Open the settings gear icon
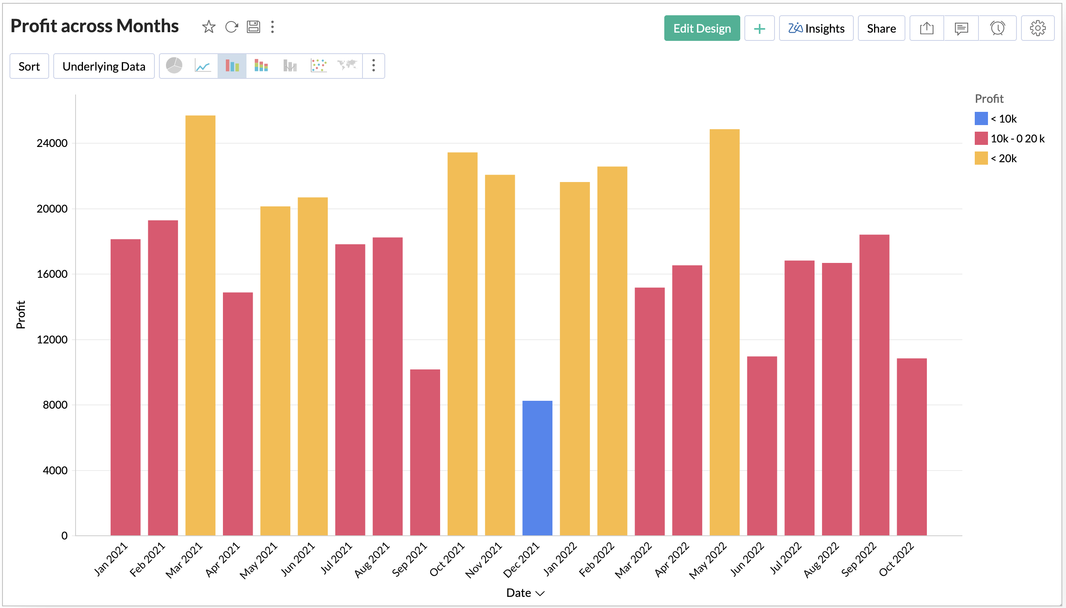 [x=1037, y=28]
